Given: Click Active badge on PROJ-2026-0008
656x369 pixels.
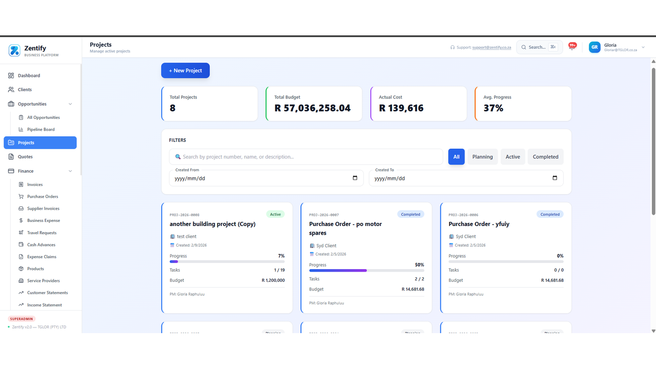Looking at the screenshot, I should click(275, 214).
